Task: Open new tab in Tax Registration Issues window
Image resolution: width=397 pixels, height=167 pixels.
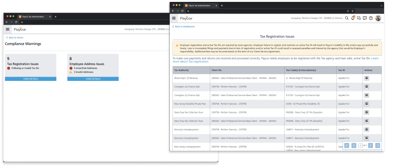Action: 222,5
